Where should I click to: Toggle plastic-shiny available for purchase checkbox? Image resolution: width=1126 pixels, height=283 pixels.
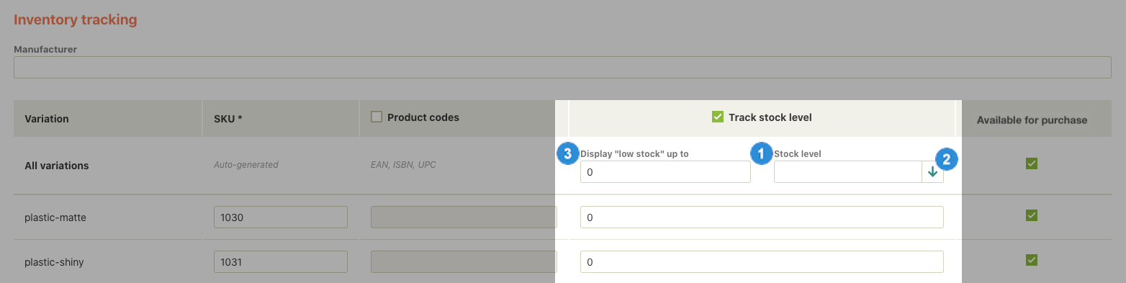point(1031,260)
